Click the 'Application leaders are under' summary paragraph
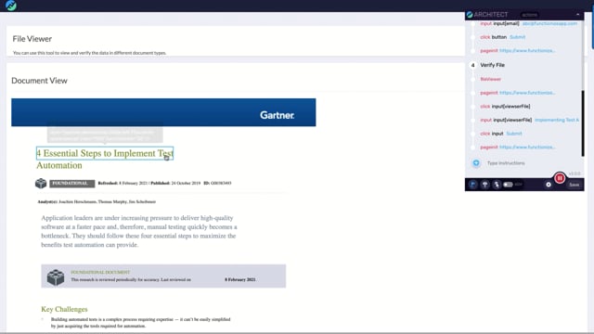The width and height of the screenshot is (594, 334). pyautogui.click(x=139, y=231)
